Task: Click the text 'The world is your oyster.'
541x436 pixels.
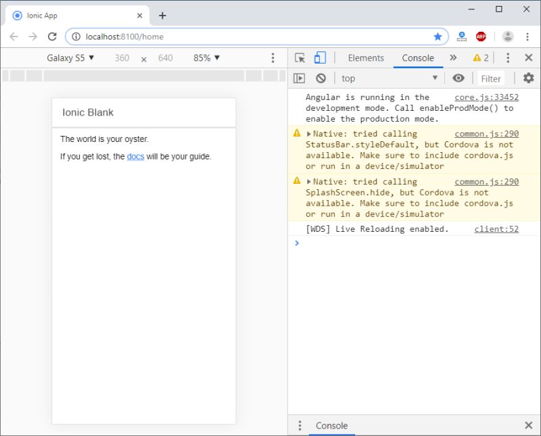Action: (104, 139)
